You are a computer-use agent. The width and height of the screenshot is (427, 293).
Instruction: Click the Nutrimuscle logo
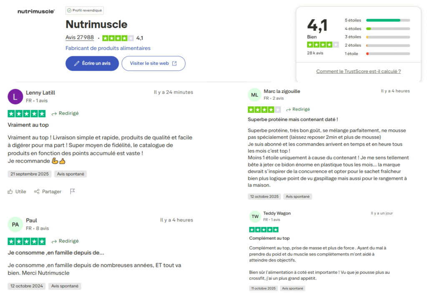pyautogui.click(x=36, y=11)
